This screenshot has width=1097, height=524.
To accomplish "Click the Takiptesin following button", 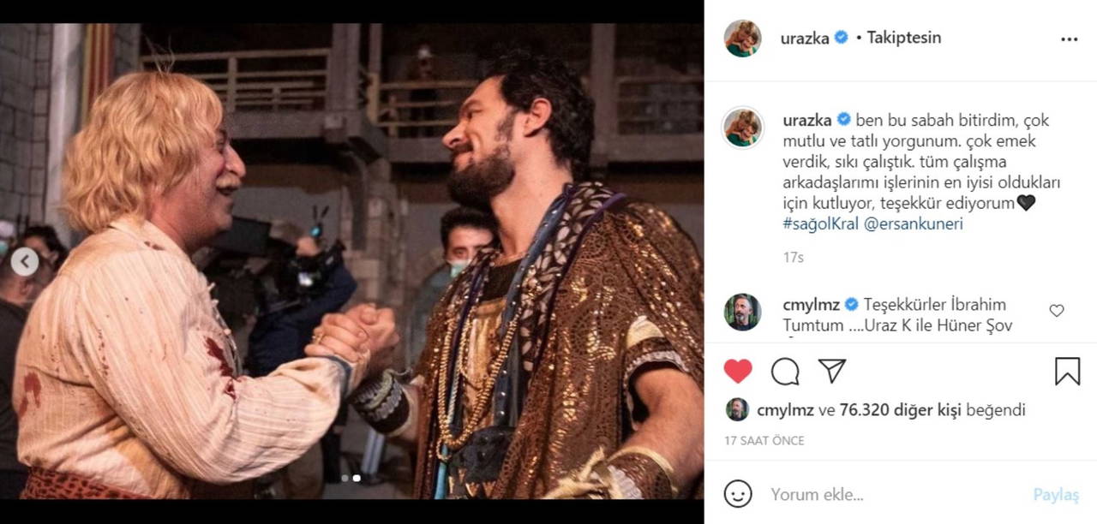I will (x=904, y=38).
